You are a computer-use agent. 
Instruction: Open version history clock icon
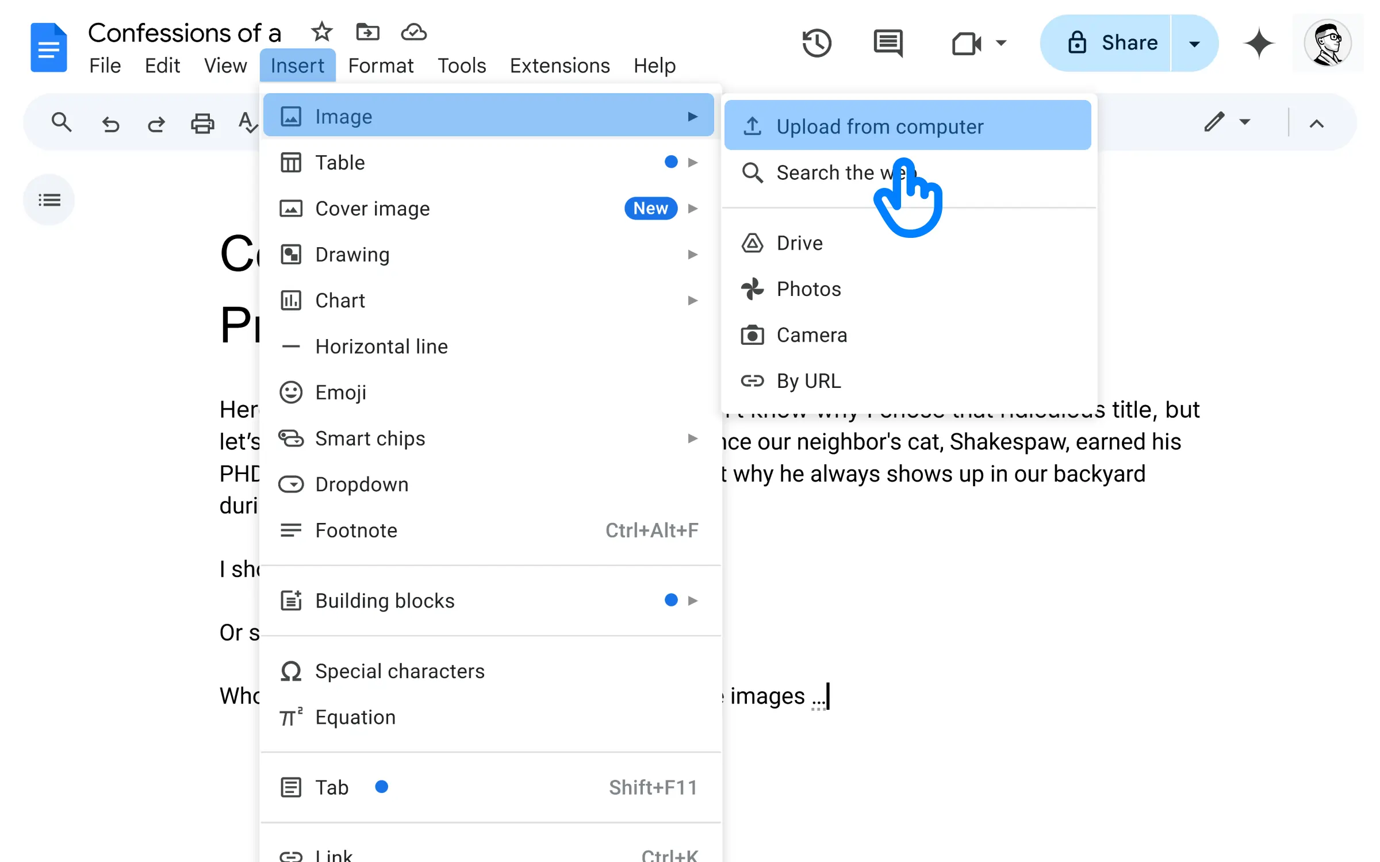tap(816, 43)
